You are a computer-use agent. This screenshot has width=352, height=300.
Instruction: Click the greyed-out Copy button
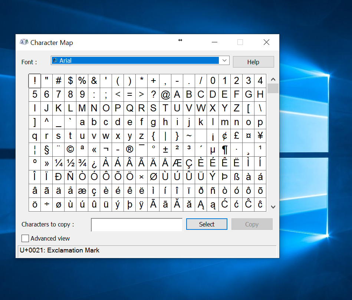click(252, 224)
